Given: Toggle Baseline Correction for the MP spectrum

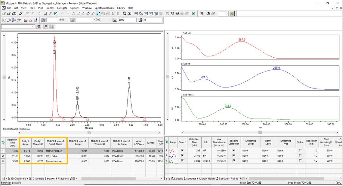Looking at the screenshot, I should [234, 151].
